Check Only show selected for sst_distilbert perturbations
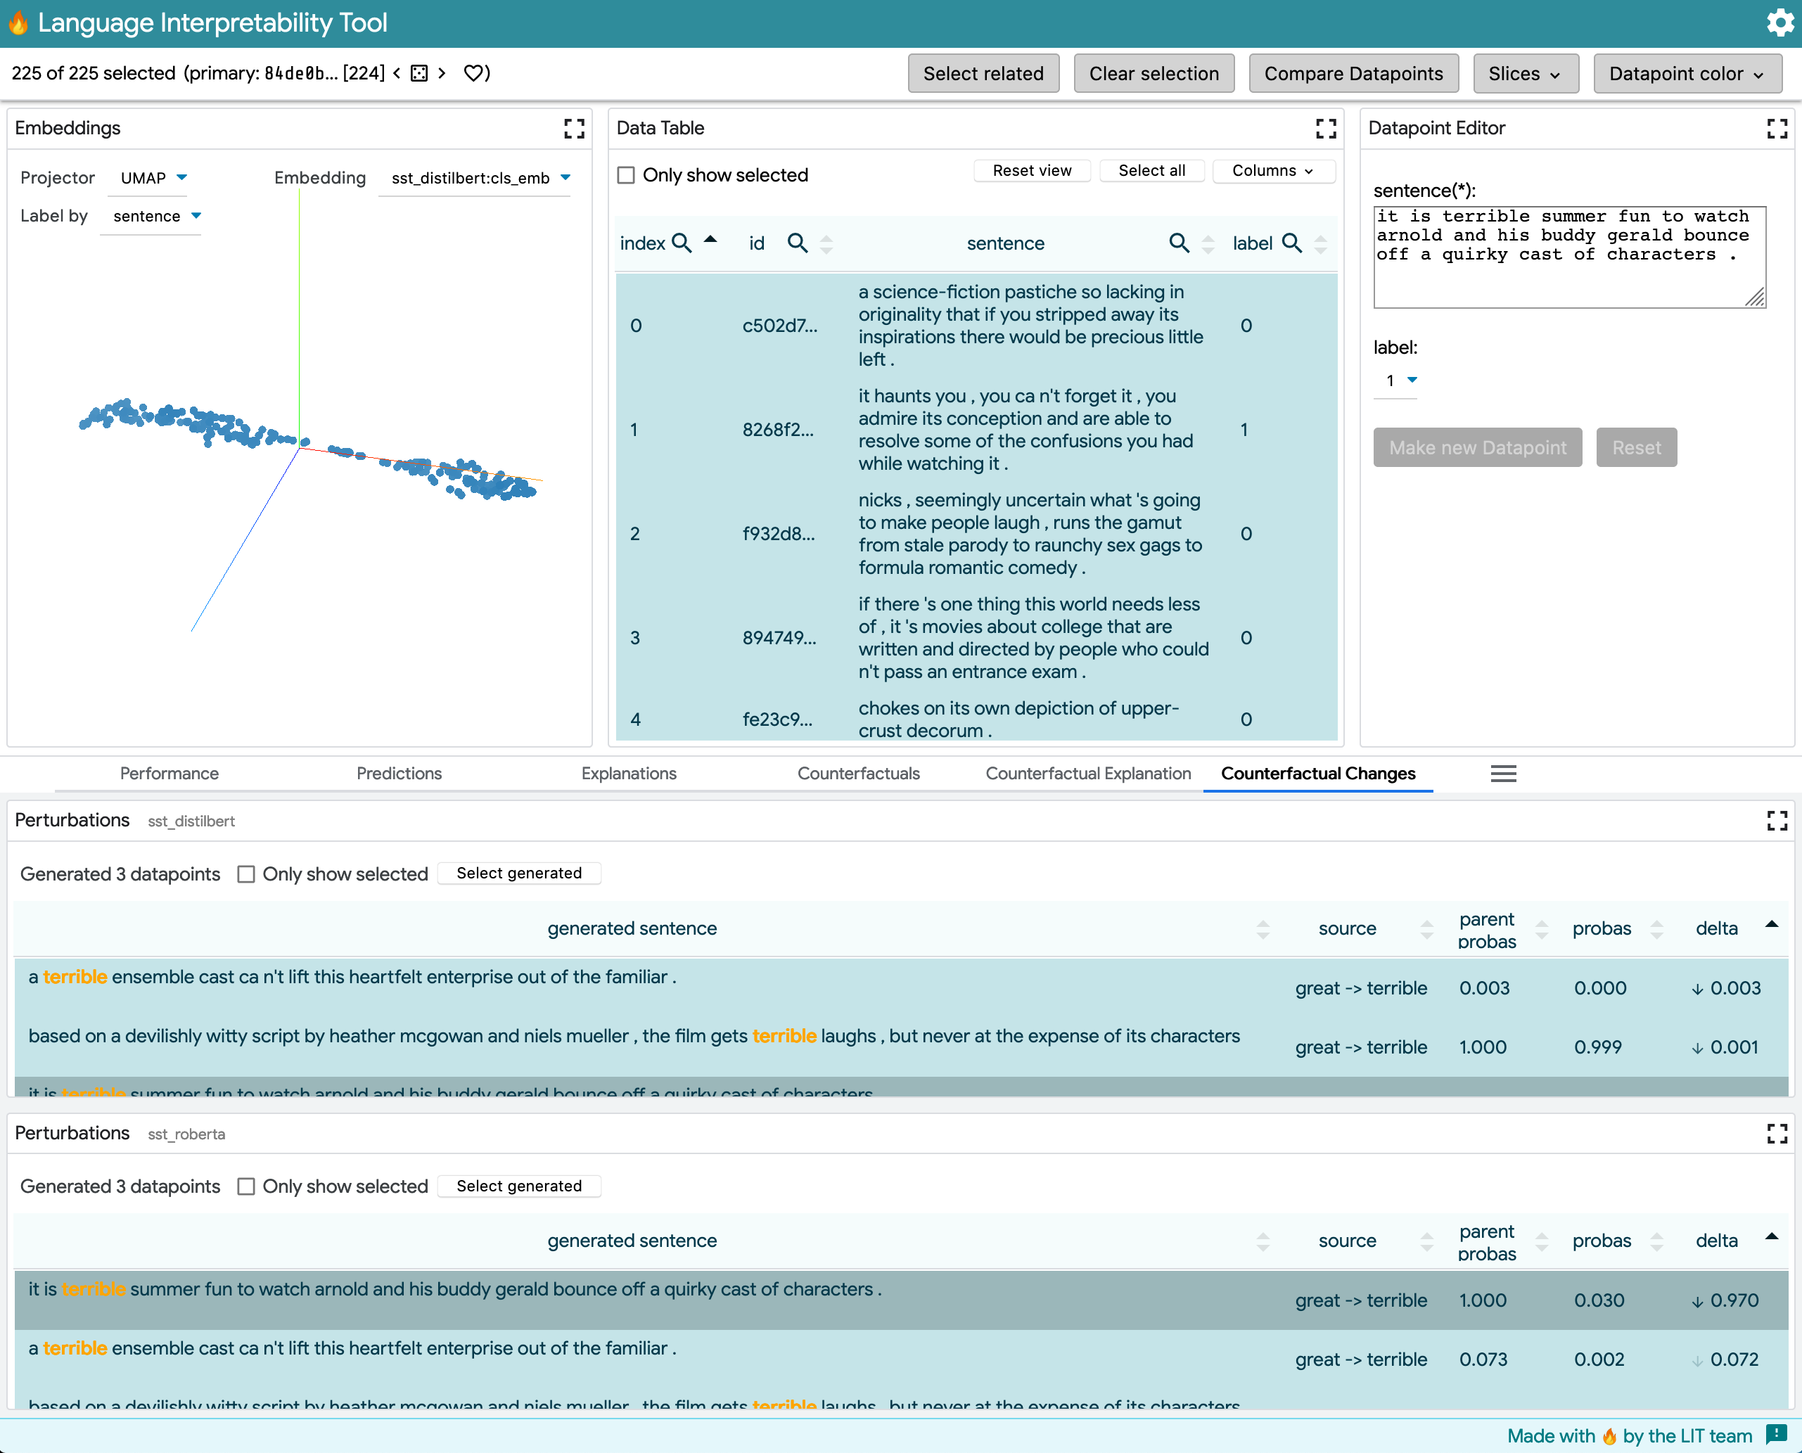This screenshot has height=1453, width=1802. [x=246, y=873]
